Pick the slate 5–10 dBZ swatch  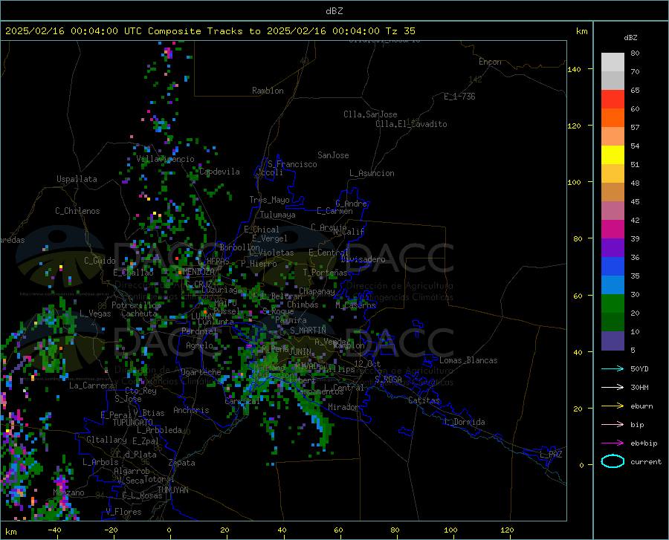[x=613, y=340]
